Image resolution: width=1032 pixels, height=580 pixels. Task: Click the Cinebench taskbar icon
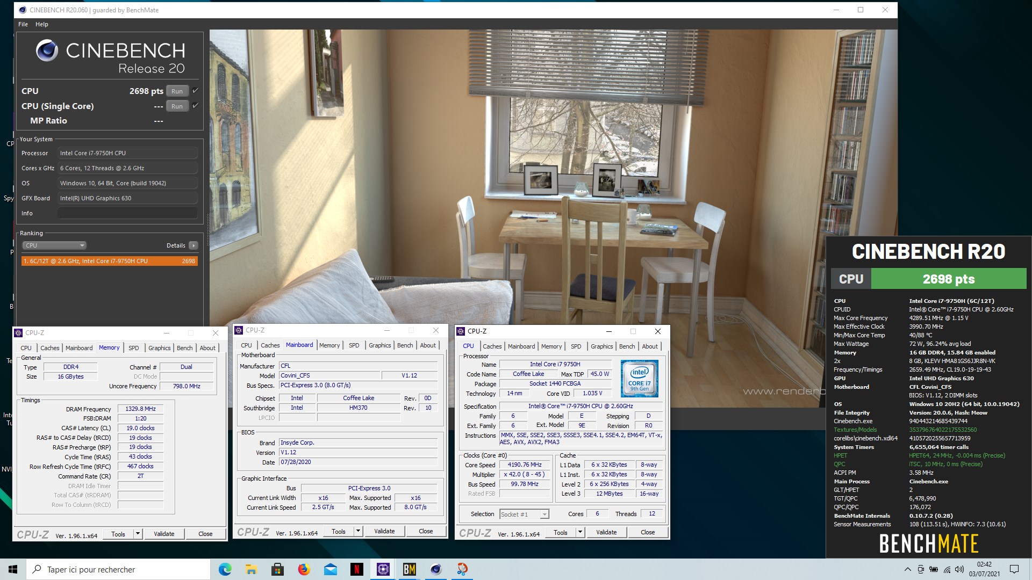tap(436, 569)
